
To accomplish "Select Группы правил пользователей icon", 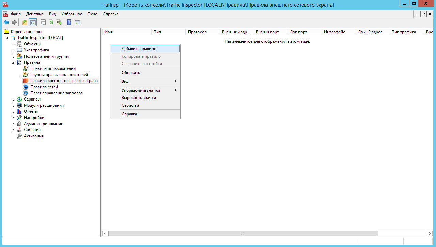I will (26, 75).
